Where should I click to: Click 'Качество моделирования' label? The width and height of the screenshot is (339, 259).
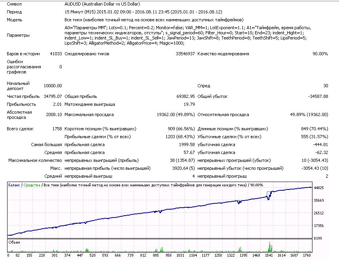pos(223,54)
